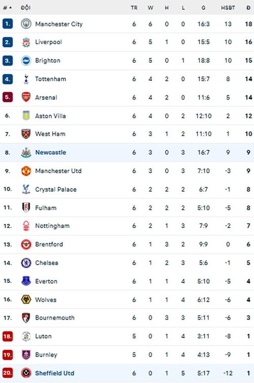Sort standings by the TR matches header
254x383 pixels.
coord(134,8)
